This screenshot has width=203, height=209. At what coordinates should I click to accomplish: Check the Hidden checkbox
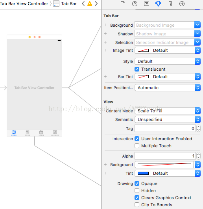137,191
